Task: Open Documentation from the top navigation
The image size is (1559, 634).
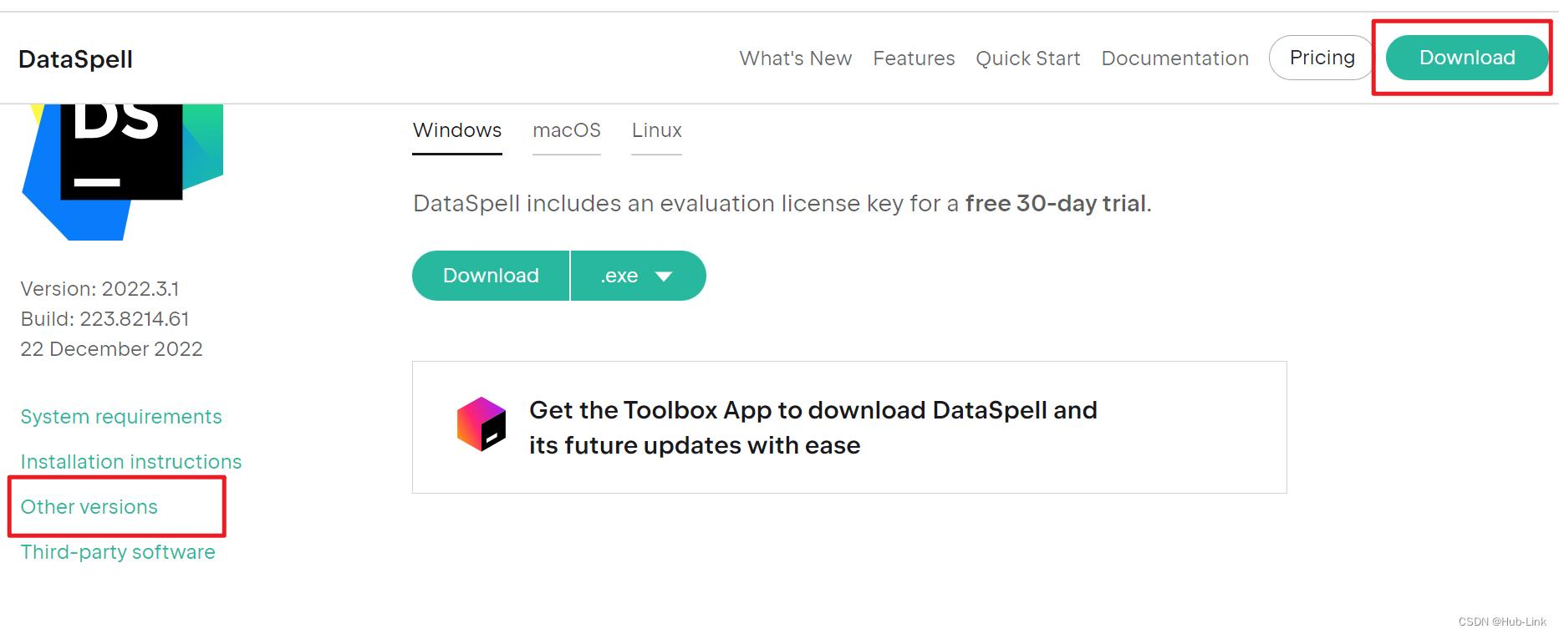Action: (1175, 58)
